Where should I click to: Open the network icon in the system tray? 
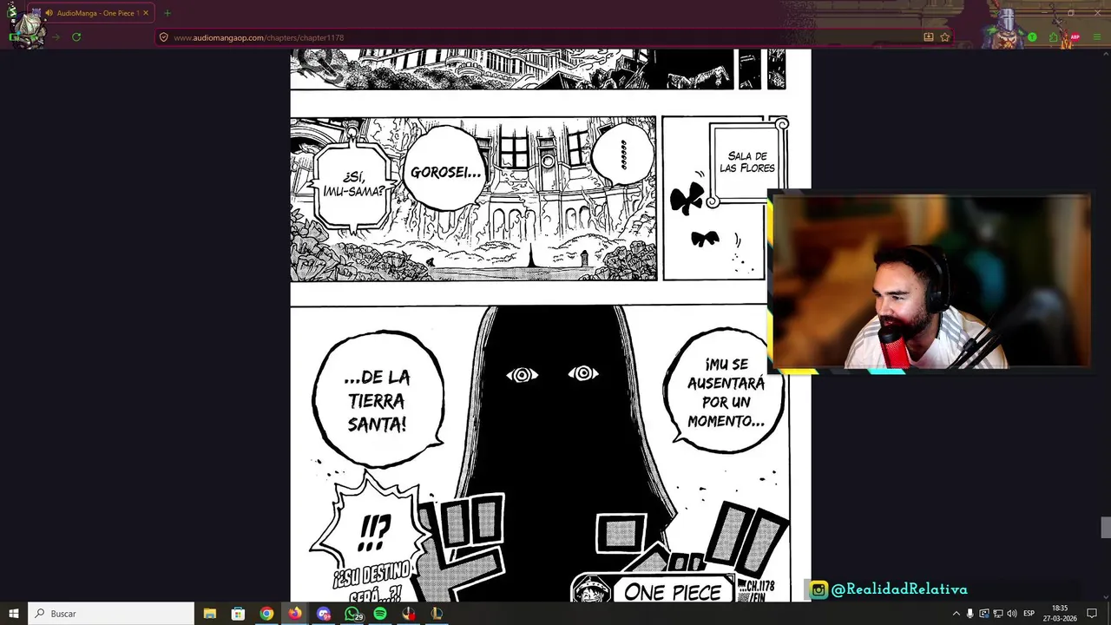(997, 614)
